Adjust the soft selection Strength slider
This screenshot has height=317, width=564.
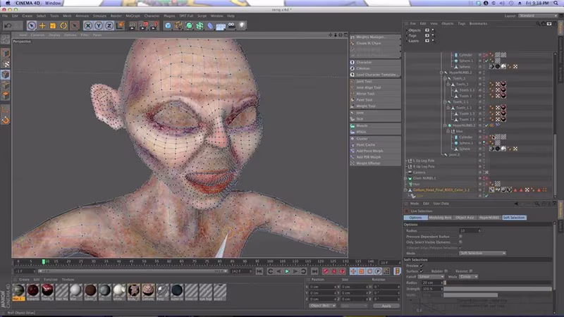click(498, 289)
